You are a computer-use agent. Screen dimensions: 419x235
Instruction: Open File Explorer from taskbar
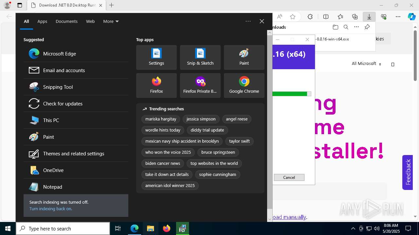pyautogui.click(x=150, y=228)
